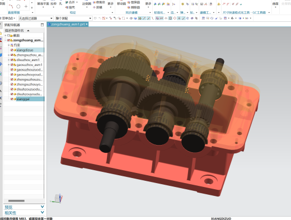This screenshot has height=220, width=291.
Task: Open the 整个装配 selection scope dropdown
Action: point(74,18)
